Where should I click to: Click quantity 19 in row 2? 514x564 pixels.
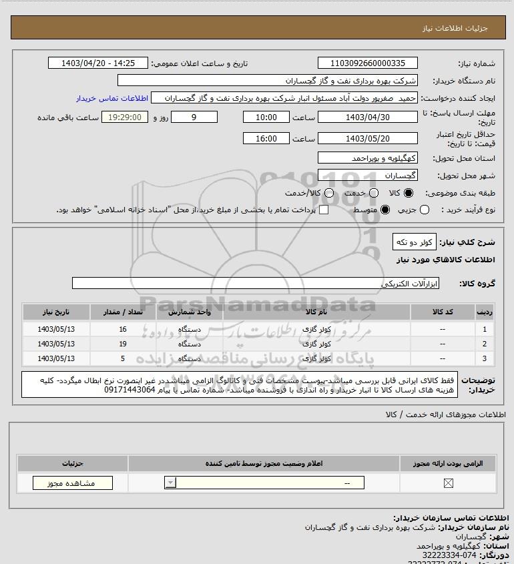point(123,344)
